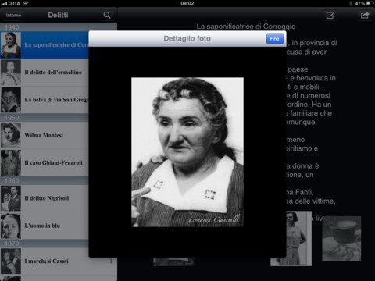Check the battery status icon

pos(370,3)
